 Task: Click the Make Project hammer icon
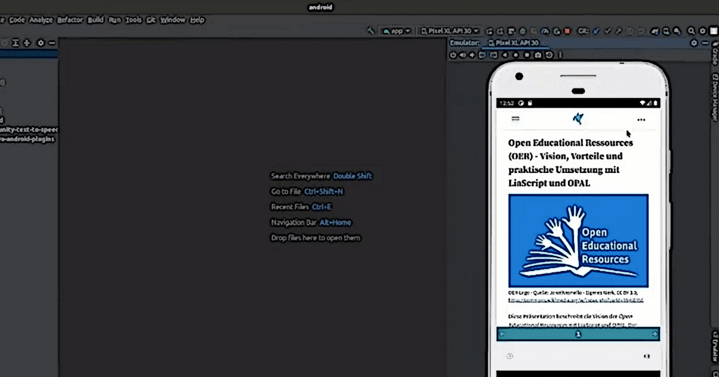[371, 31]
